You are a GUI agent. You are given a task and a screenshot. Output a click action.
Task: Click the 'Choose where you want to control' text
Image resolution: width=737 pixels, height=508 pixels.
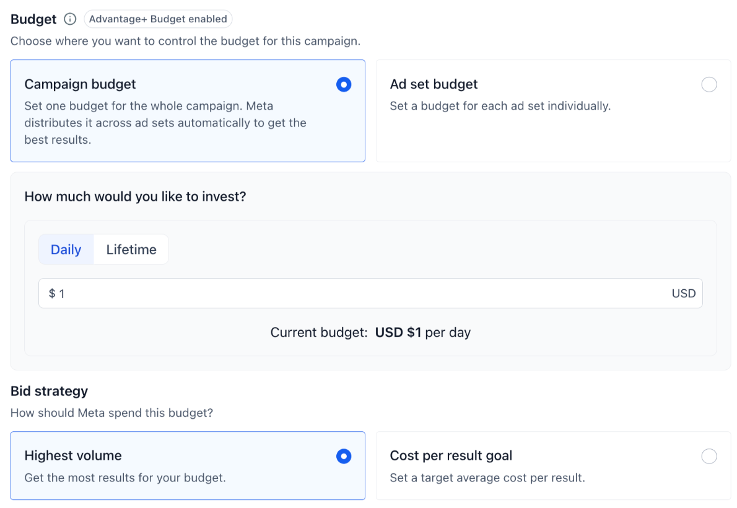186,41
